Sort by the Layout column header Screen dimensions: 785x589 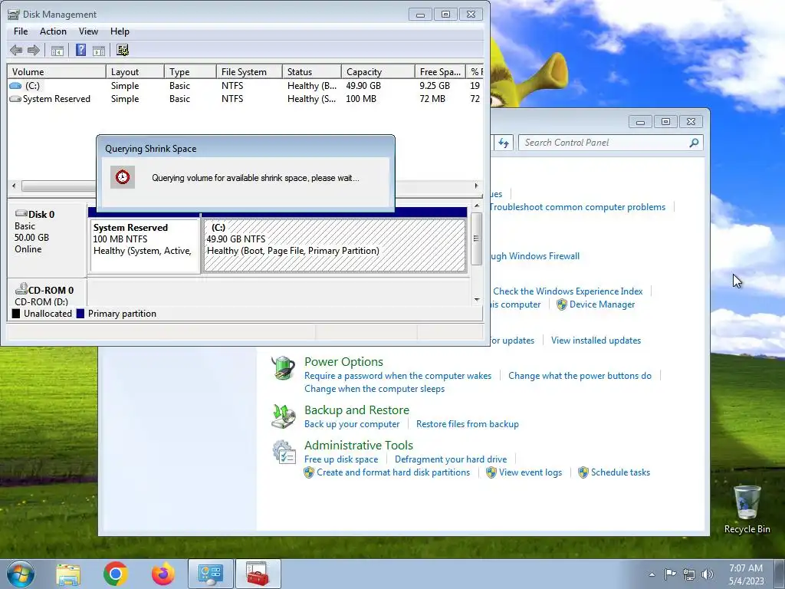pos(135,71)
